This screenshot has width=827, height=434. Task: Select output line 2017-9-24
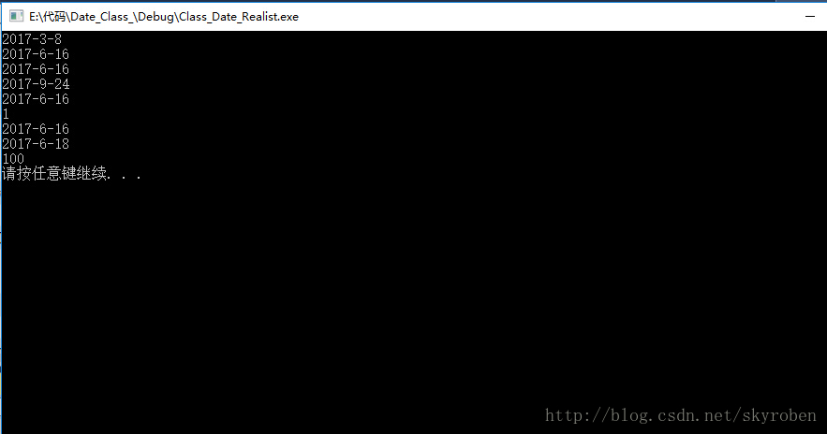(36, 84)
